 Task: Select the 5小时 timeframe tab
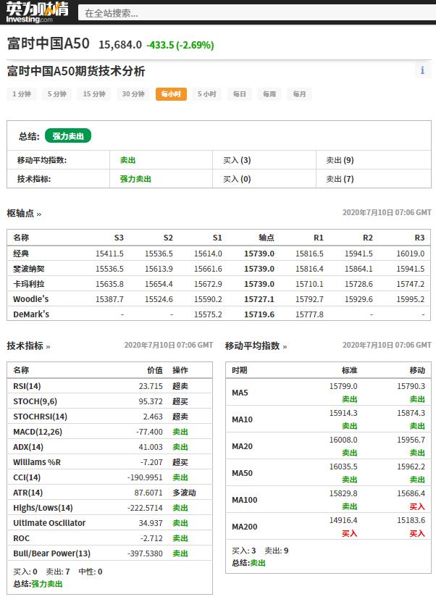tap(207, 94)
